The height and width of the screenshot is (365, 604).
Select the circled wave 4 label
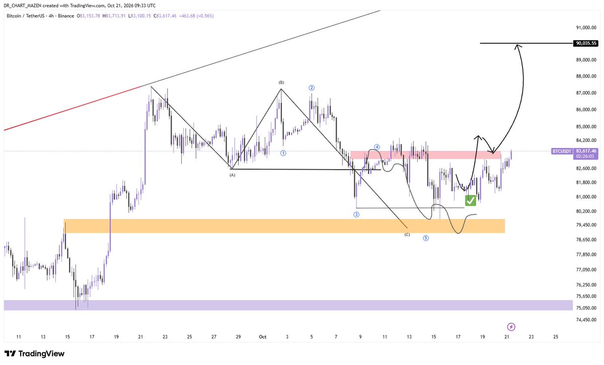376,147
